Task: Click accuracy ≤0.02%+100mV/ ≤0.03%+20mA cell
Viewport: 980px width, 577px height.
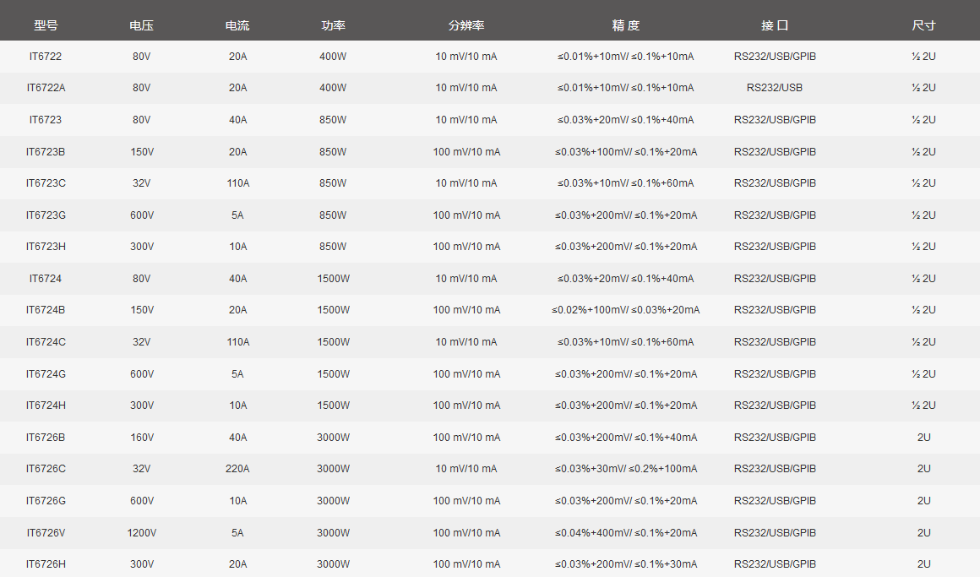Action: tap(626, 309)
